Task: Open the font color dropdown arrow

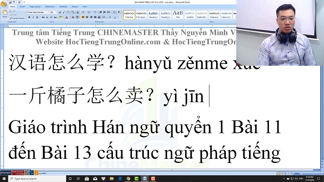Action: pyautogui.click(x=69, y=17)
